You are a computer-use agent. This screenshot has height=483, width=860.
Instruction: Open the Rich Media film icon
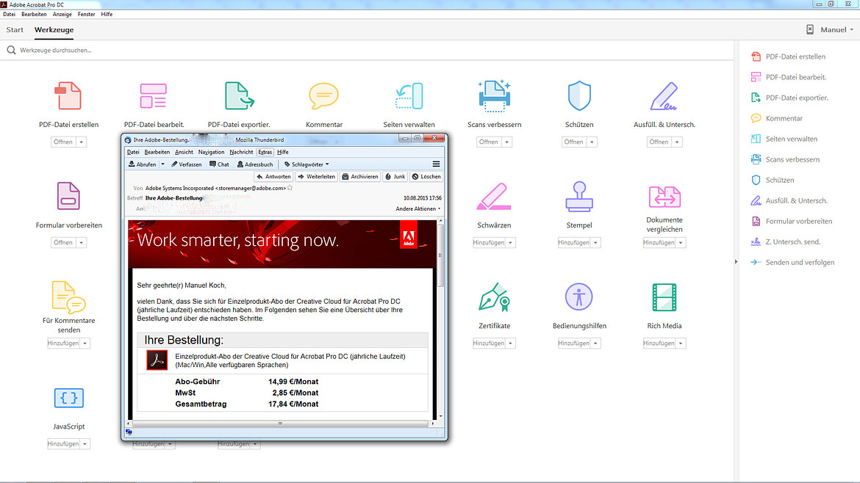pyautogui.click(x=664, y=297)
